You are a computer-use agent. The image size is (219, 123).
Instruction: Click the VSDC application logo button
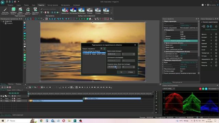(3, 2)
